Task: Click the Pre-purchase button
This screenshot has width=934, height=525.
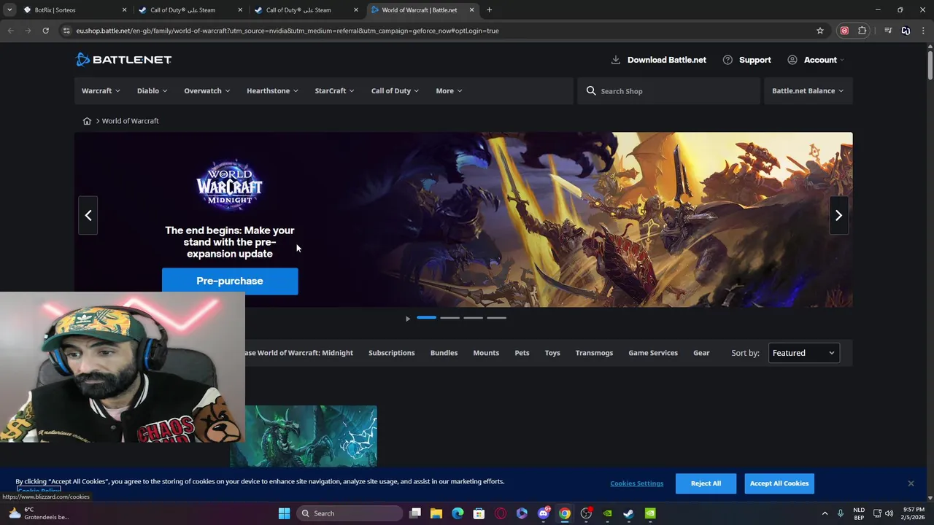Action: (x=230, y=281)
